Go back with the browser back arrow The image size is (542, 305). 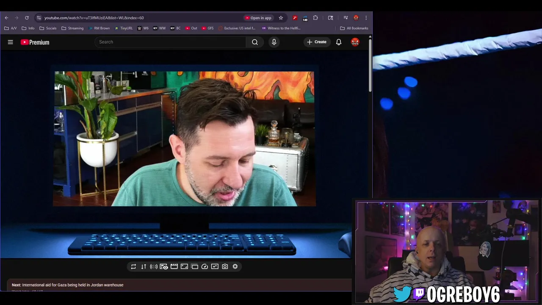(x=6, y=18)
